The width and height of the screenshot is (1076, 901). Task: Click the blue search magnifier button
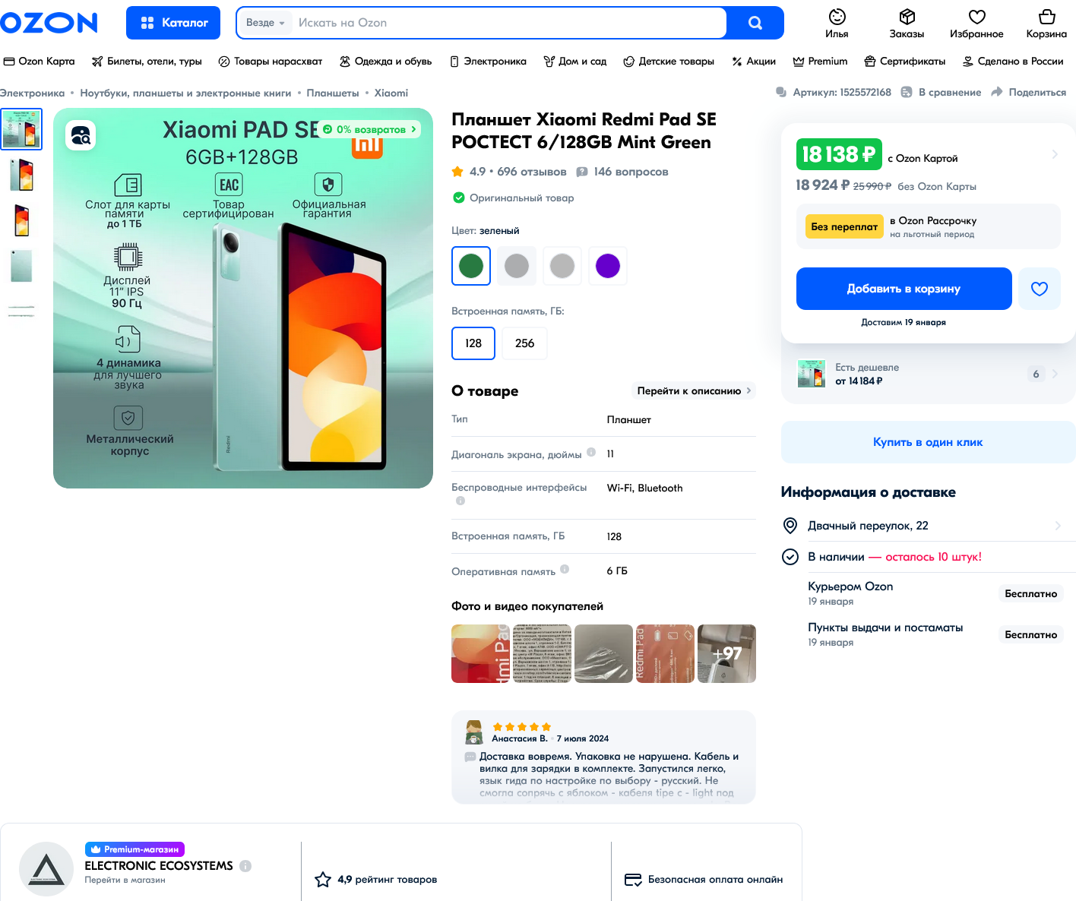pos(755,23)
